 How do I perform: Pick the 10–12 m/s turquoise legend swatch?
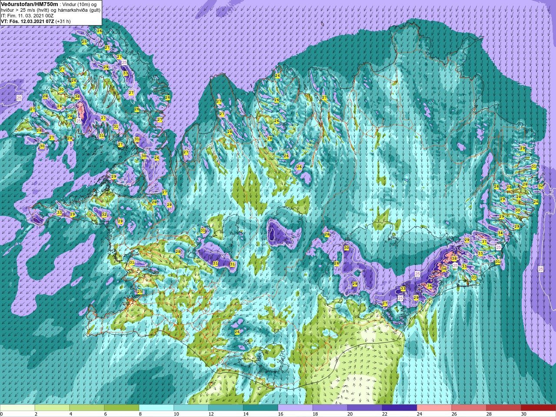(191, 408)
